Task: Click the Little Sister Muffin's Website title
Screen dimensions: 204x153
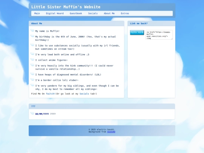Action: pos(66,7)
